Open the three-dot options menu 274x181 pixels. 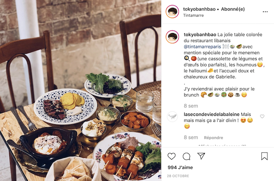[x=265, y=12]
